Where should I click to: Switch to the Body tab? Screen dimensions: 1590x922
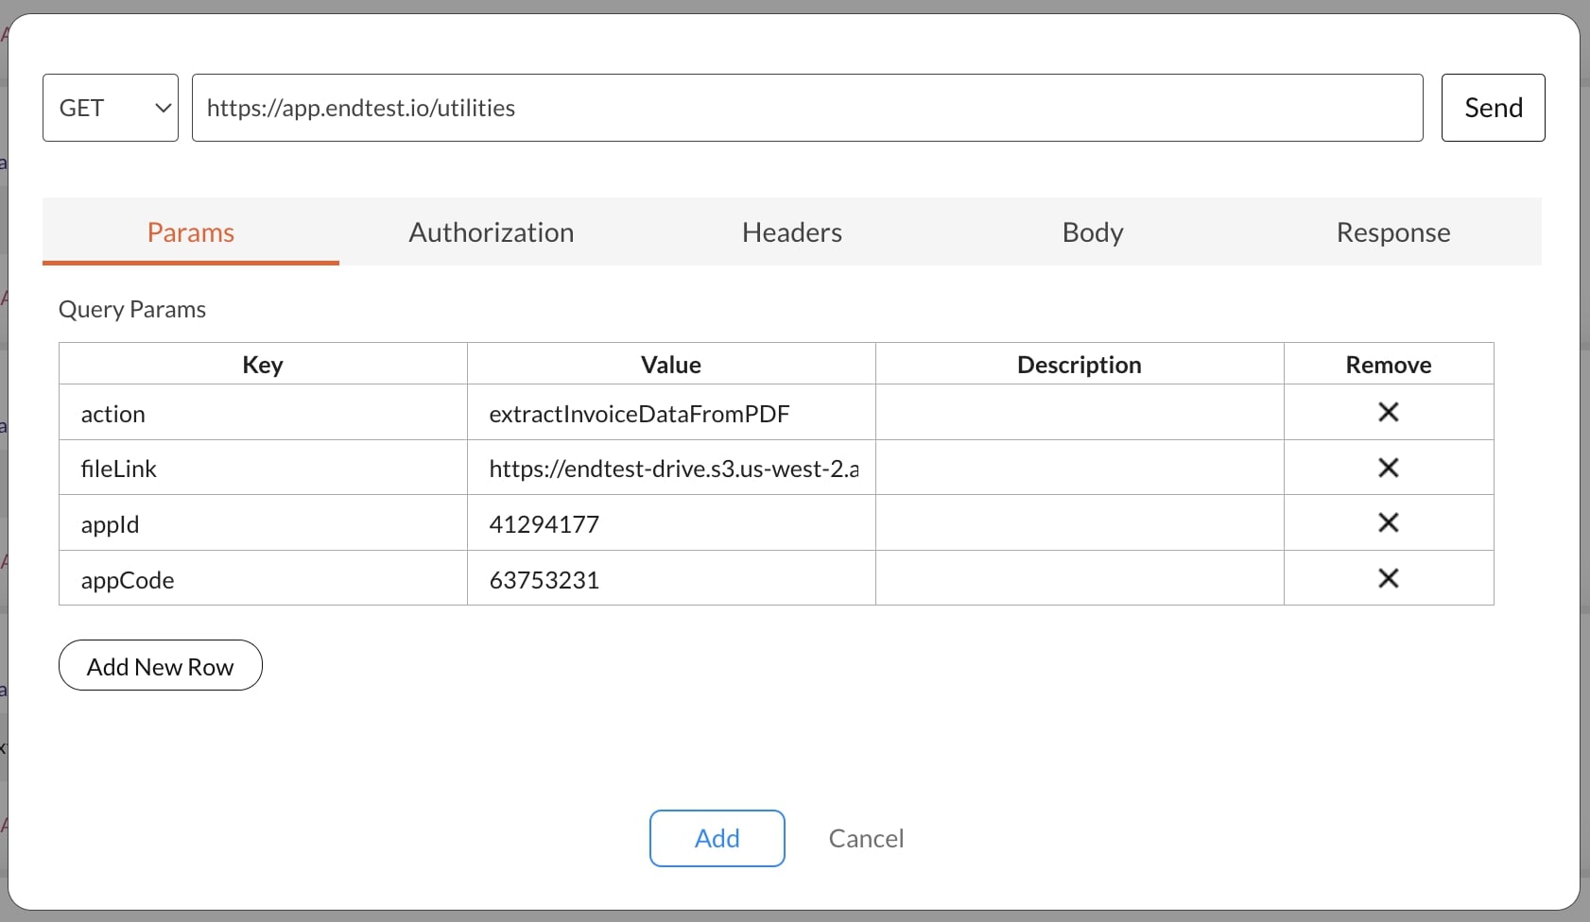pos(1092,232)
